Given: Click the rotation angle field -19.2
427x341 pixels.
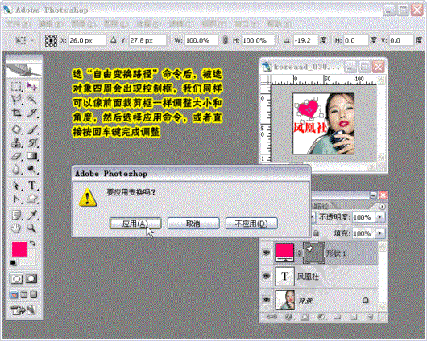Looking at the screenshot, I should pos(305,40).
